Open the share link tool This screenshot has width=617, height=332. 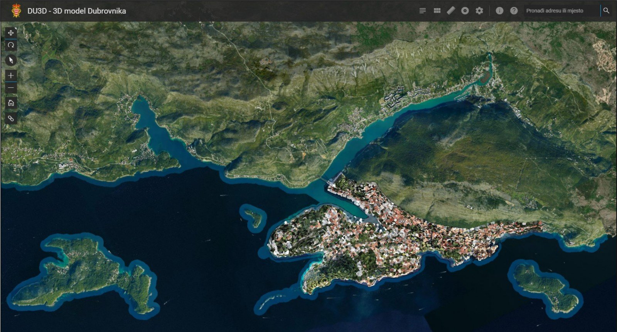point(11,118)
